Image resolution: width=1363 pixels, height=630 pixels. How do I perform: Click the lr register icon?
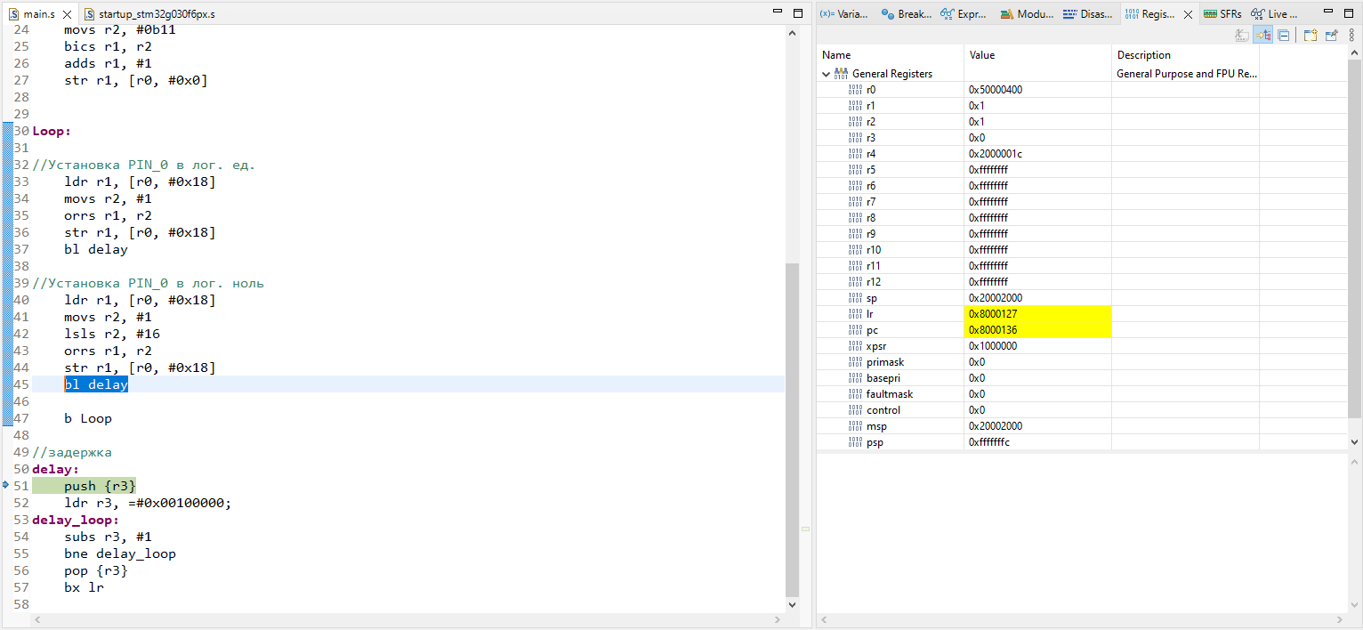pyautogui.click(x=856, y=314)
